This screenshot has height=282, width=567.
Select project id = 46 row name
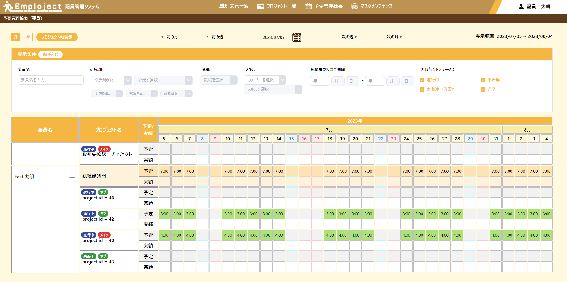click(x=98, y=198)
